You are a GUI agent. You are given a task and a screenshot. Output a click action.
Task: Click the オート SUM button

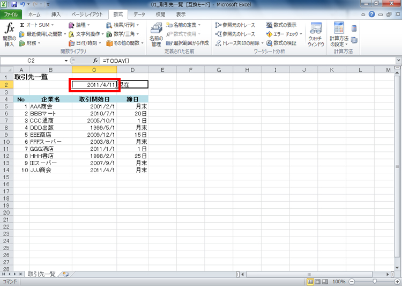[36, 25]
